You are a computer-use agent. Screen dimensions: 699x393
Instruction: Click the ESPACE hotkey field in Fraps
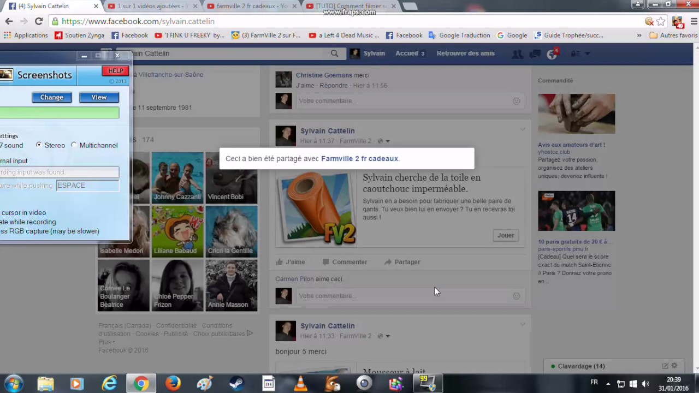pos(87,186)
